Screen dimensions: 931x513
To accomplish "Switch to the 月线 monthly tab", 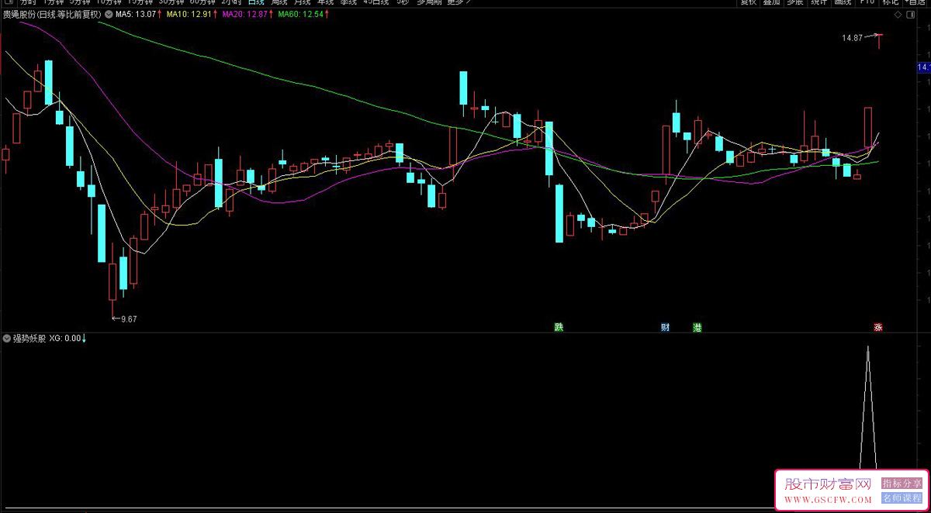I will click(x=303, y=2).
